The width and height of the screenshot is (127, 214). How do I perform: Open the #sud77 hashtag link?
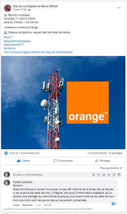[x=8, y=37]
